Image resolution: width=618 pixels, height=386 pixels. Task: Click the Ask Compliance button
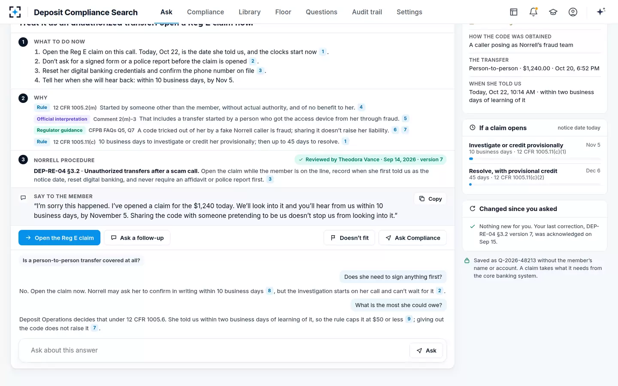point(412,238)
